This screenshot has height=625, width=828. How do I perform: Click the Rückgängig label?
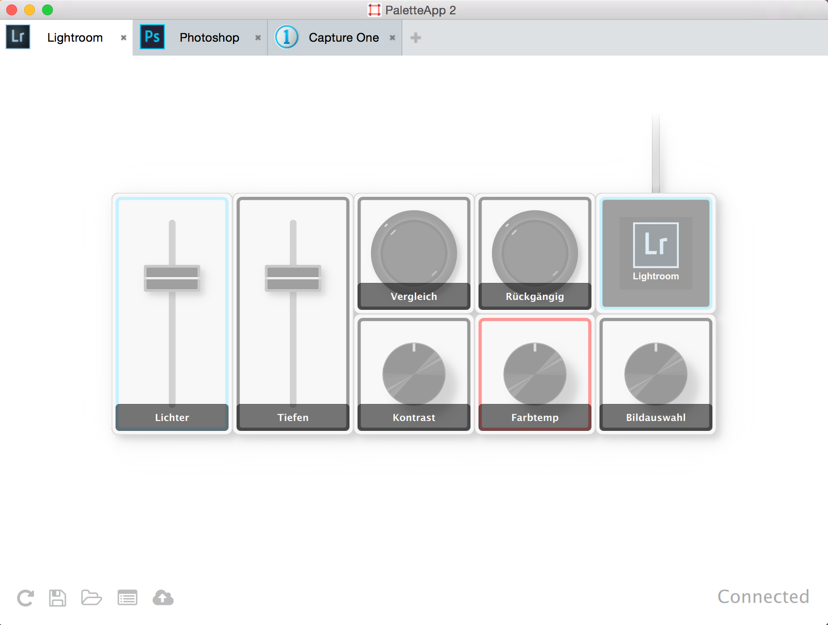click(535, 296)
